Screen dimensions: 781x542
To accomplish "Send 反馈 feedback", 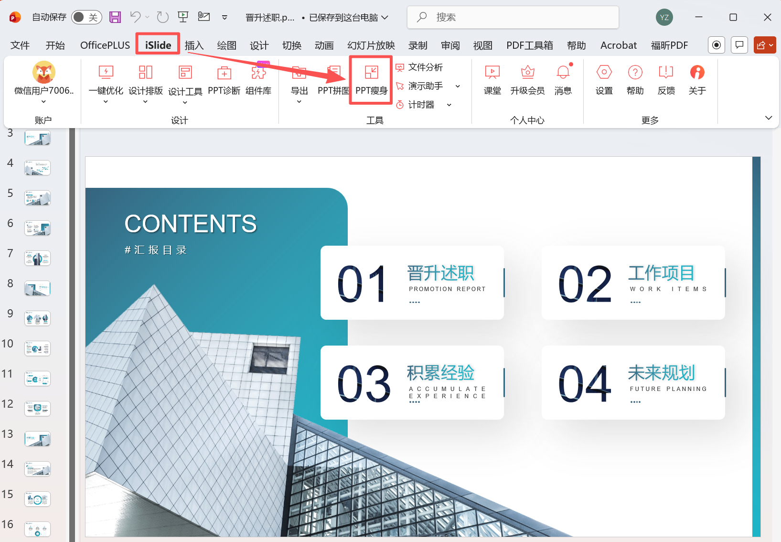I will (x=666, y=80).
